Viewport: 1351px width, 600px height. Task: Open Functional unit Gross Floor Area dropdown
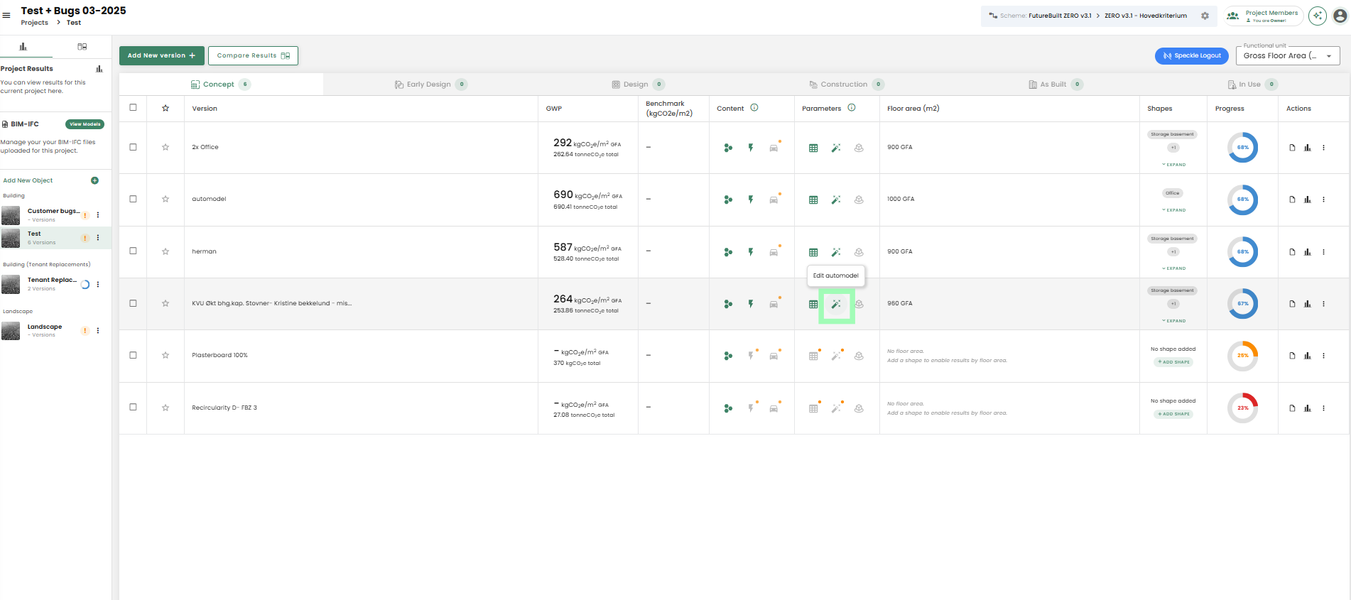coord(1288,55)
